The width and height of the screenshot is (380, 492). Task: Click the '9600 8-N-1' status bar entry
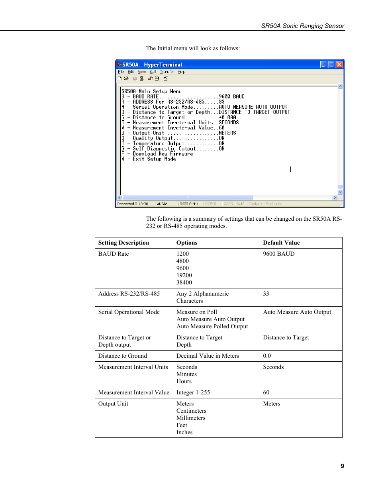189,204
